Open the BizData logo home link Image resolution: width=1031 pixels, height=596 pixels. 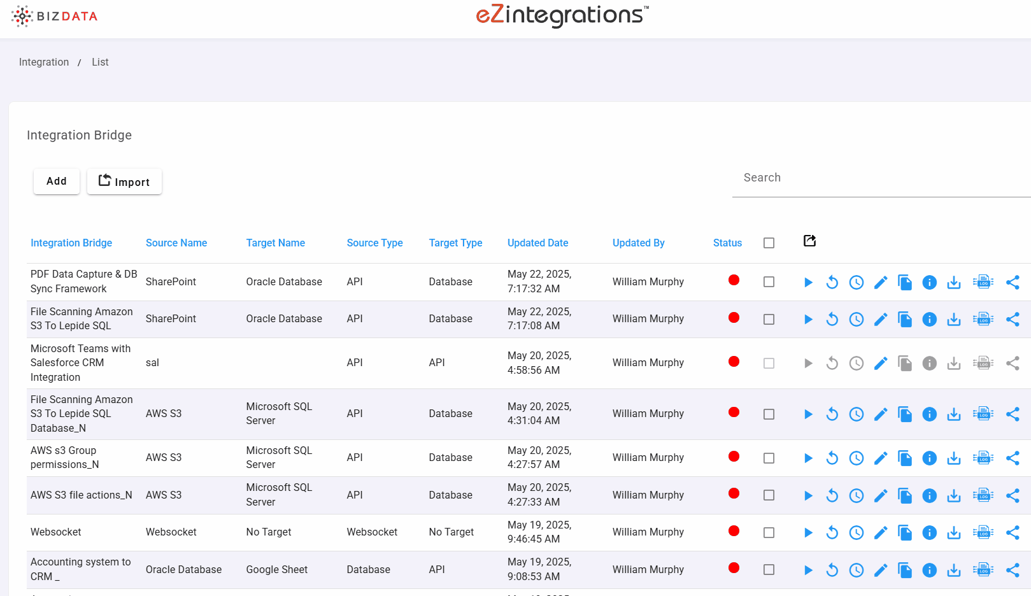click(x=55, y=17)
